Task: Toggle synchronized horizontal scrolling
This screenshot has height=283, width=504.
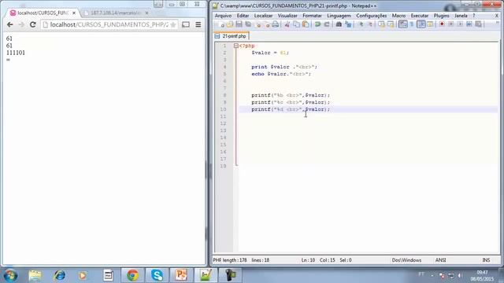Action: point(391,24)
